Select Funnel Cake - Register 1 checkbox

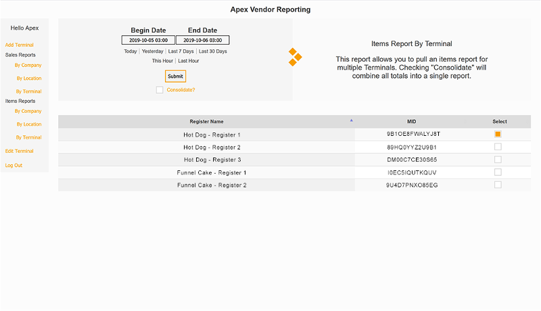coord(498,172)
